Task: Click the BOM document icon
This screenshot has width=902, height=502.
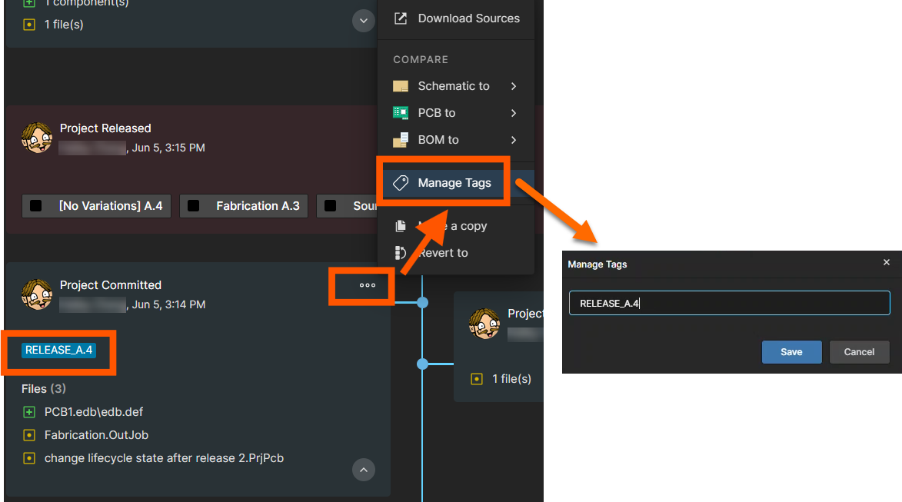Action: point(401,140)
